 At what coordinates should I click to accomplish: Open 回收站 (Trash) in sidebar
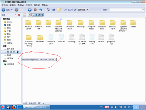[8, 43]
